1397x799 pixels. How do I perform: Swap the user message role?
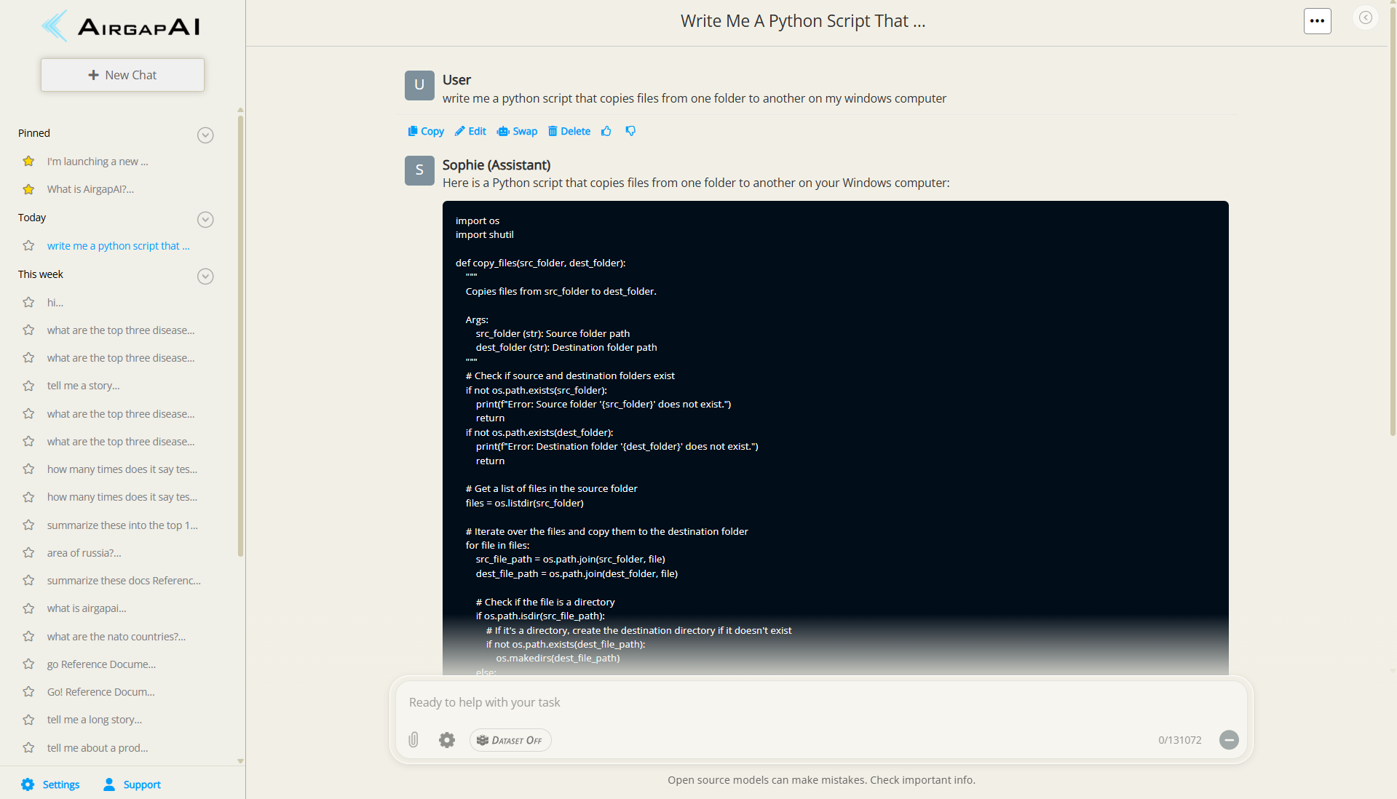coord(517,132)
